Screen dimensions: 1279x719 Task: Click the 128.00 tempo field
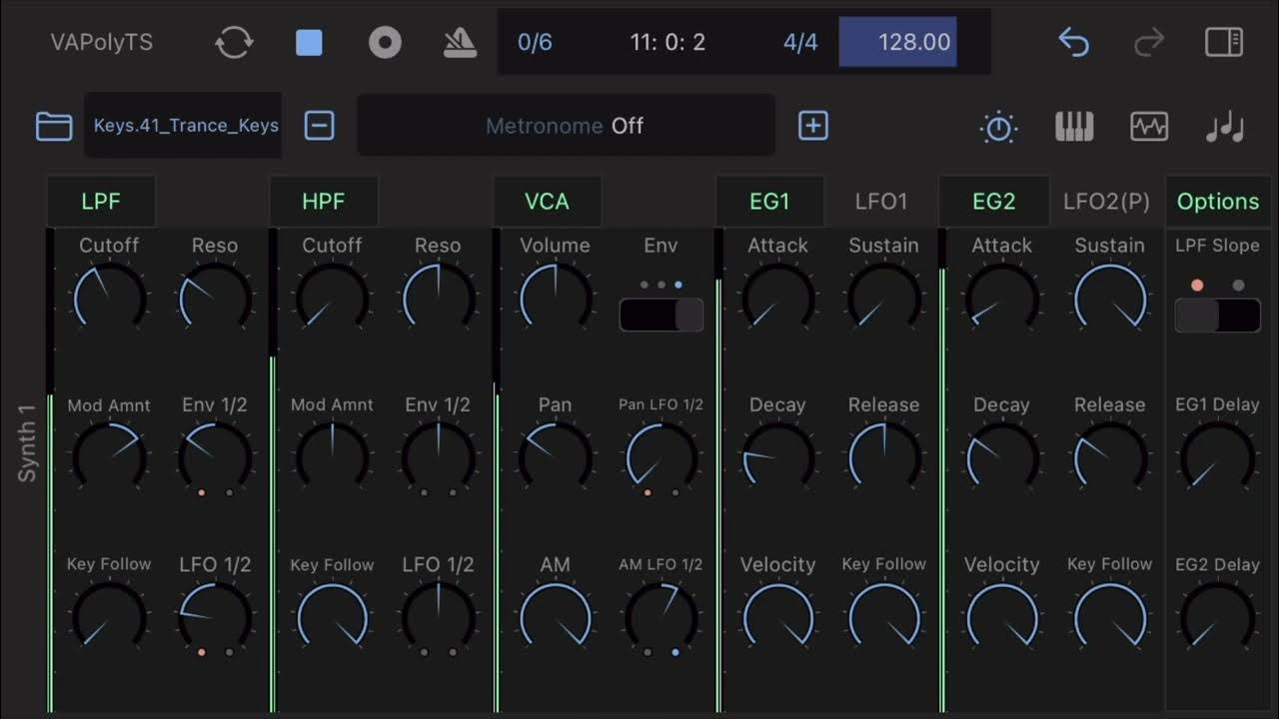point(897,42)
